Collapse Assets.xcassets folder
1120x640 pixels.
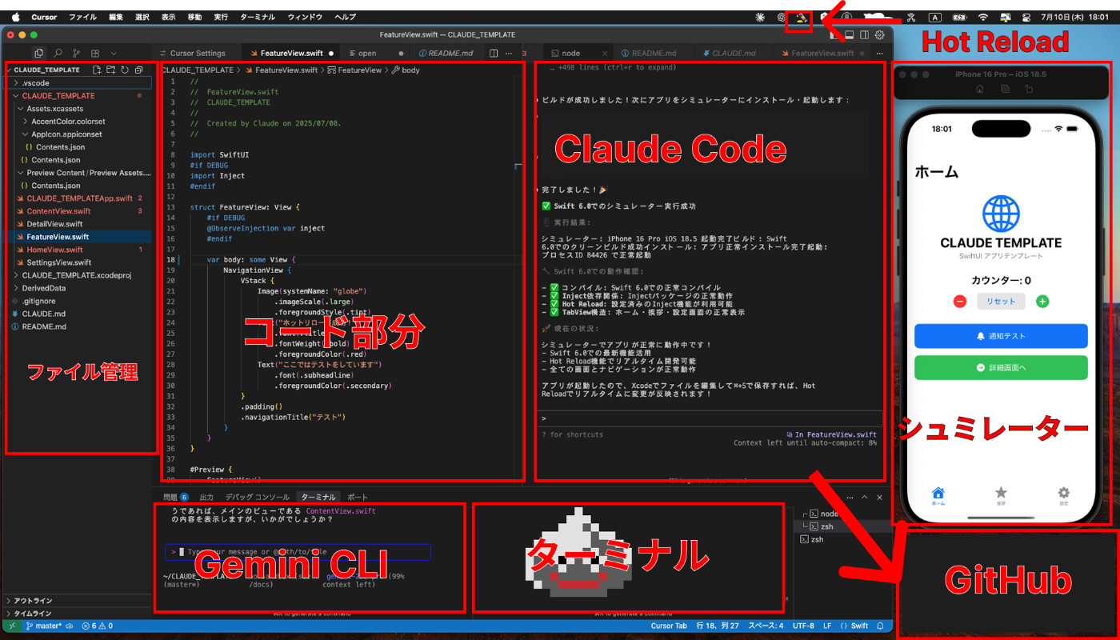(78, 108)
